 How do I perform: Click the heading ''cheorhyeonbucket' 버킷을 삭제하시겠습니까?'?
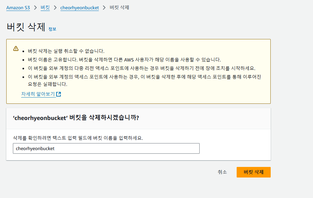pyautogui.click(x=76, y=118)
